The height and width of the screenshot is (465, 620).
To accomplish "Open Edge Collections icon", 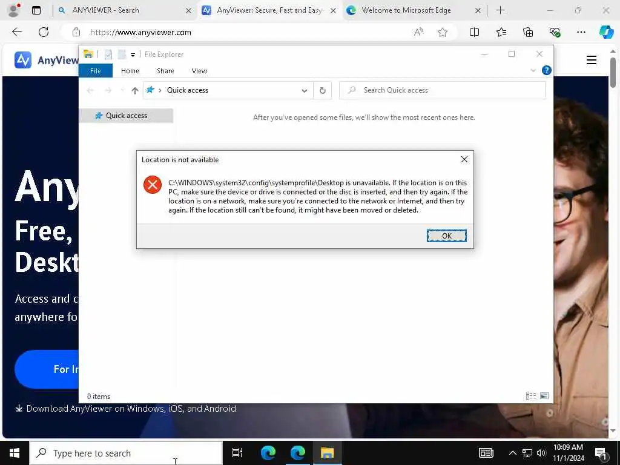I will (528, 32).
